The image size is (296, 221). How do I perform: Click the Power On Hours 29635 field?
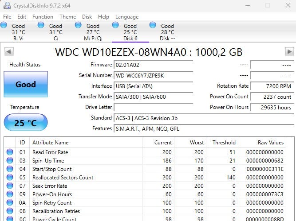coord(272,107)
